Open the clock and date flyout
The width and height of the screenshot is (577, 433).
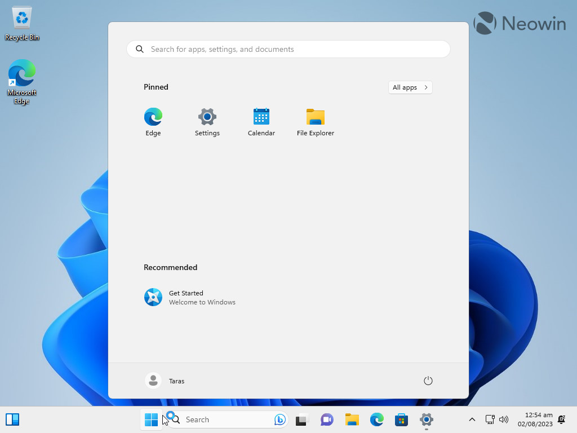[535, 419]
